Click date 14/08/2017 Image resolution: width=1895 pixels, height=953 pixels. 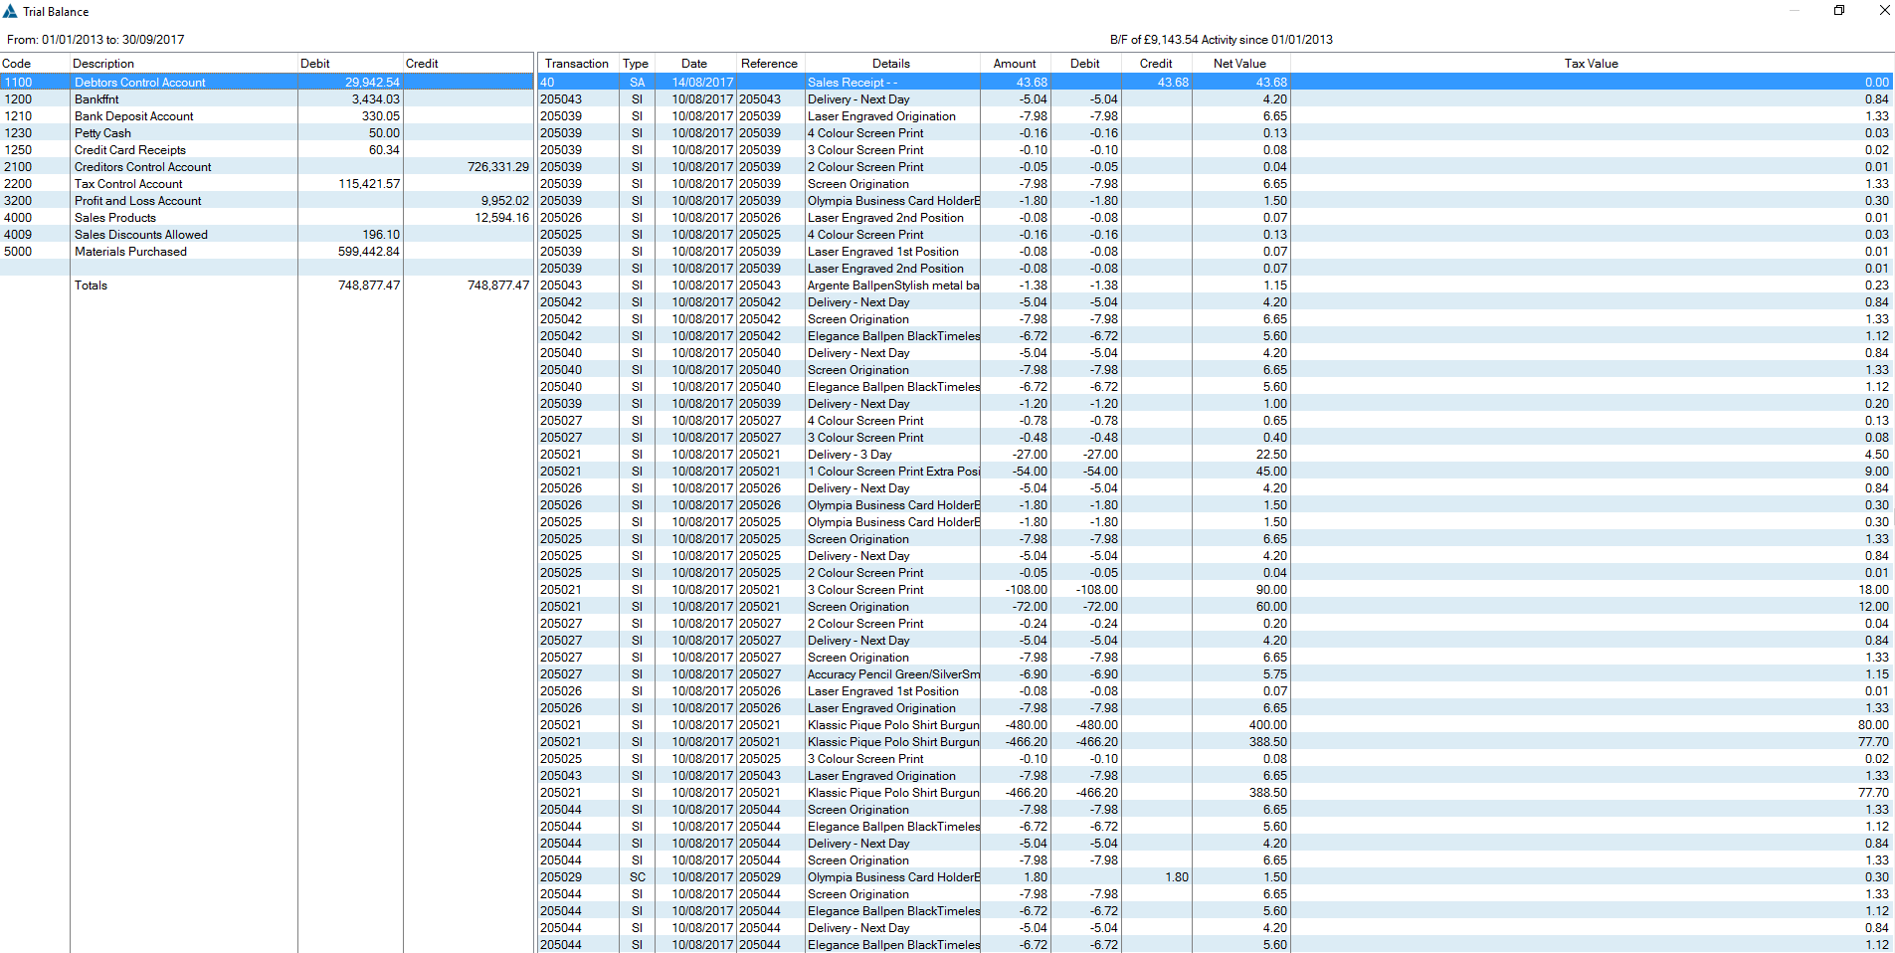click(702, 83)
